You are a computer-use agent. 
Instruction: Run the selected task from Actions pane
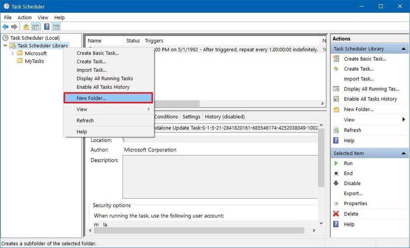[x=348, y=163]
